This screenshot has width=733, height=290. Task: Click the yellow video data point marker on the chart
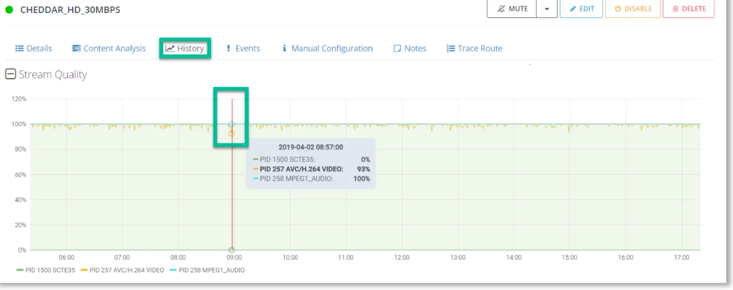click(x=232, y=134)
